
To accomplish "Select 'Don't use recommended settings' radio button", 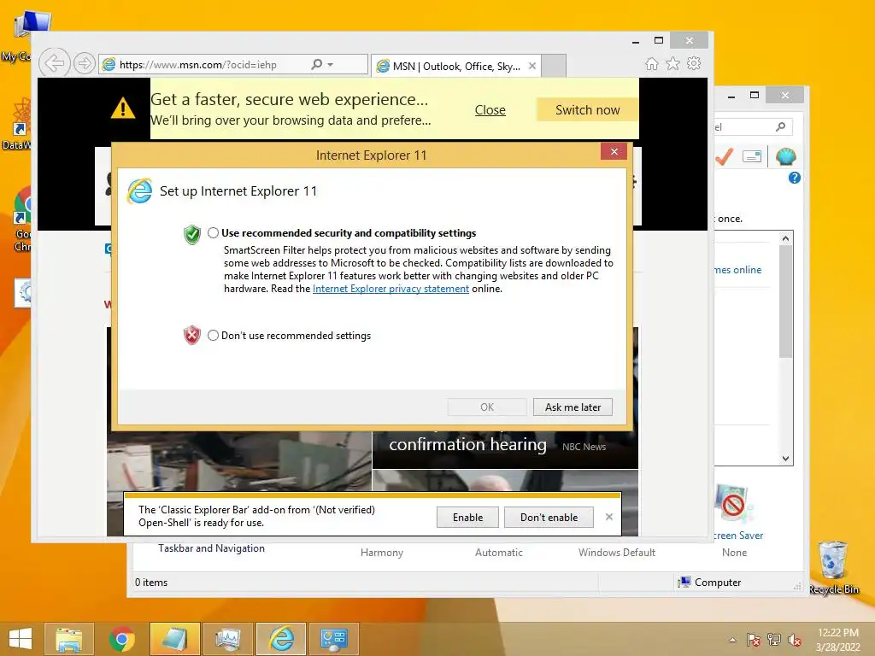I will tap(213, 335).
